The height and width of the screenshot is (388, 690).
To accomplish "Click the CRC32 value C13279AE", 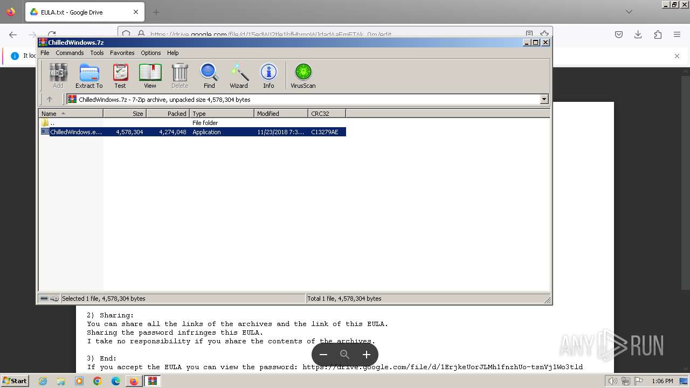I will [325, 132].
